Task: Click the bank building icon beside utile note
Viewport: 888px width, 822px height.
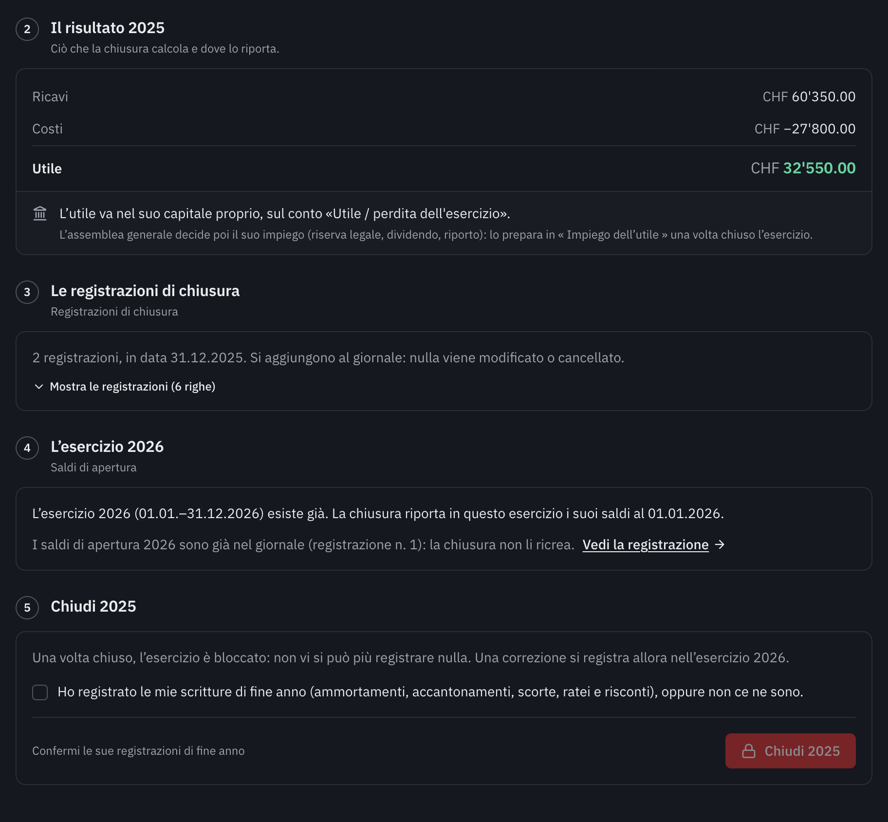Action: click(40, 213)
